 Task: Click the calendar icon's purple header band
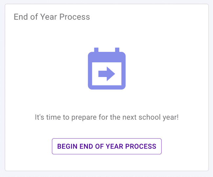[106, 57]
